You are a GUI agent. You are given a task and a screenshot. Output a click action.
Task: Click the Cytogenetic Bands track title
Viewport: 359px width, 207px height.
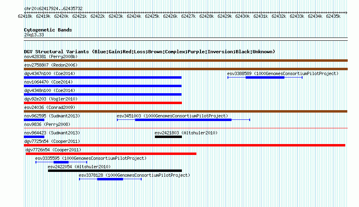point(48,30)
